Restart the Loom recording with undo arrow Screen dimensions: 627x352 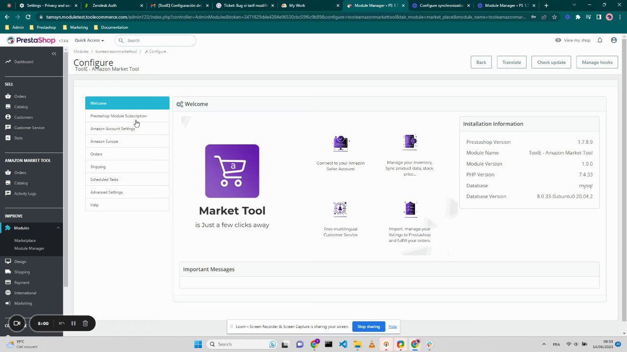62,323
